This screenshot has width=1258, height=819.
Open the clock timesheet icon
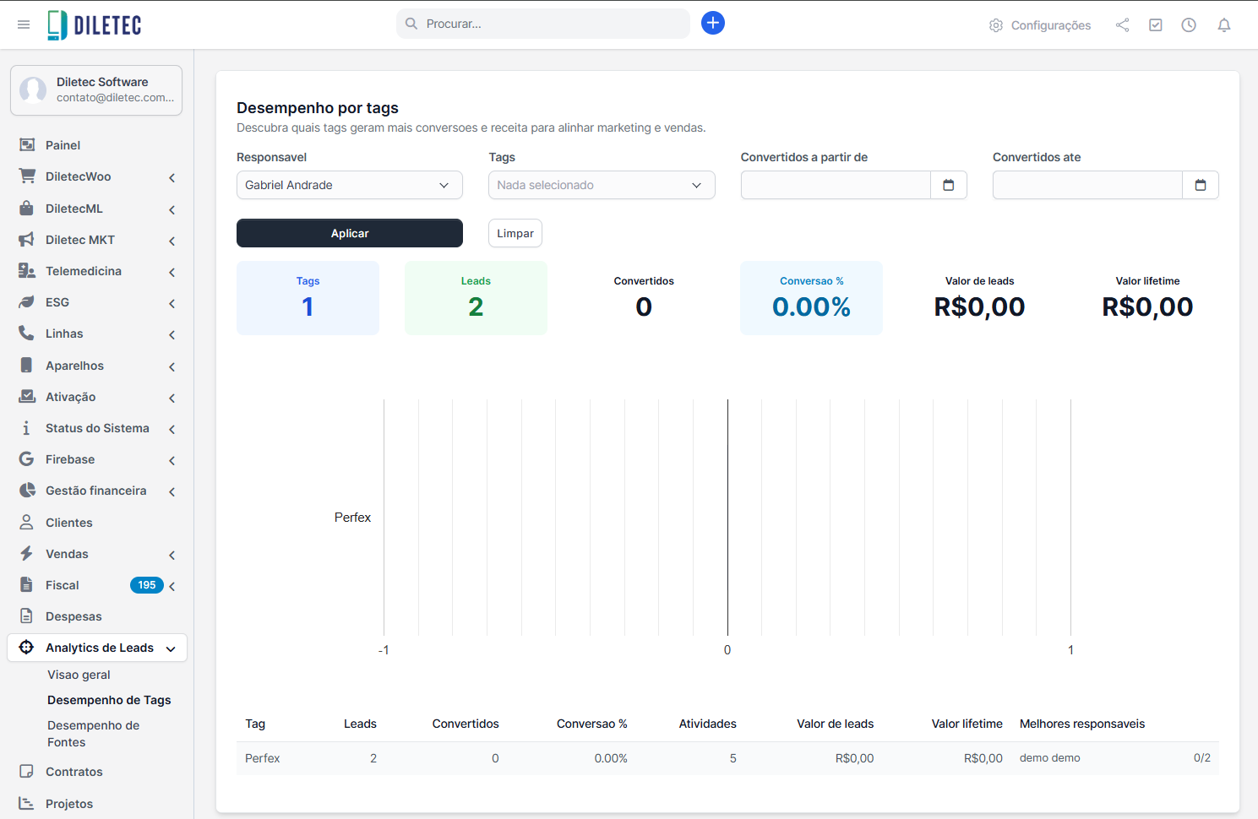(x=1188, y=25)
